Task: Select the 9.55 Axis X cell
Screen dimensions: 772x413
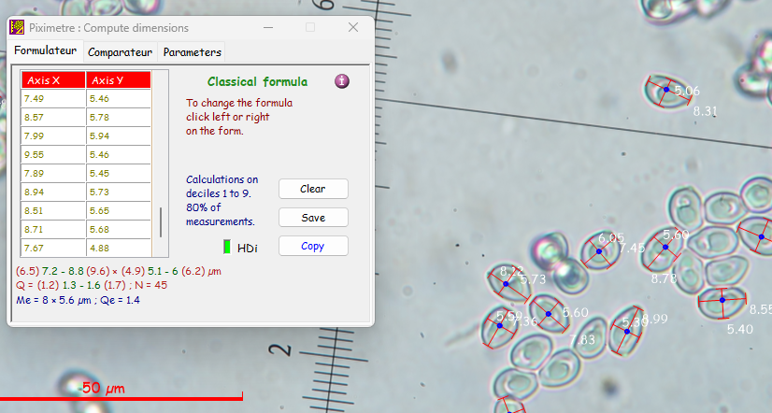Action: pyautogui.click(x=53, y=154)
